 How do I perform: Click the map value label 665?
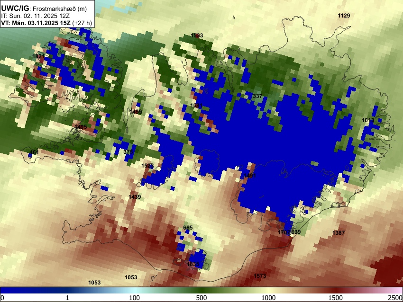tap(188, 228)
